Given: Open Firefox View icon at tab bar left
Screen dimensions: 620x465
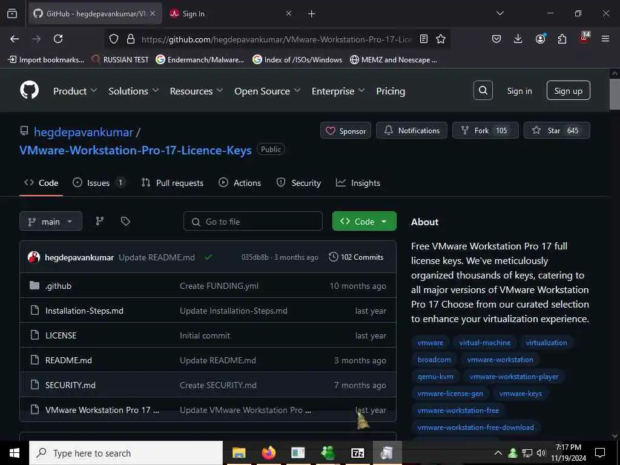Looking at the screenshot, I should tap(12, 13).
